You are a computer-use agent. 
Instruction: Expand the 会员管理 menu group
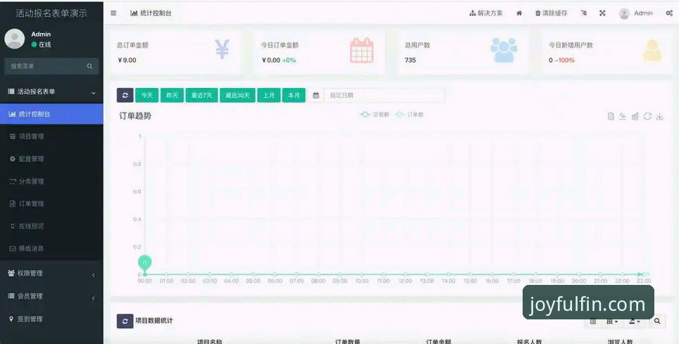coord(51,296)
